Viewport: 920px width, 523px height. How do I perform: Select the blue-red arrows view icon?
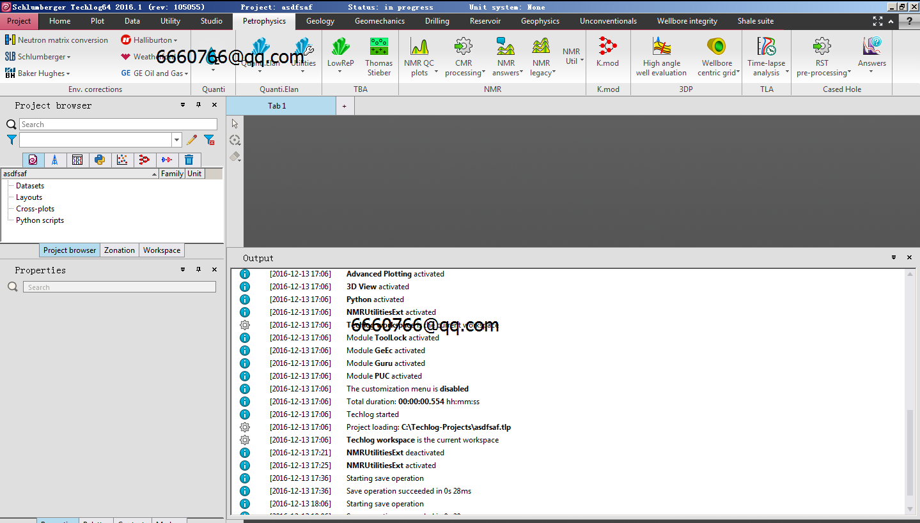(x=167, y=160)
